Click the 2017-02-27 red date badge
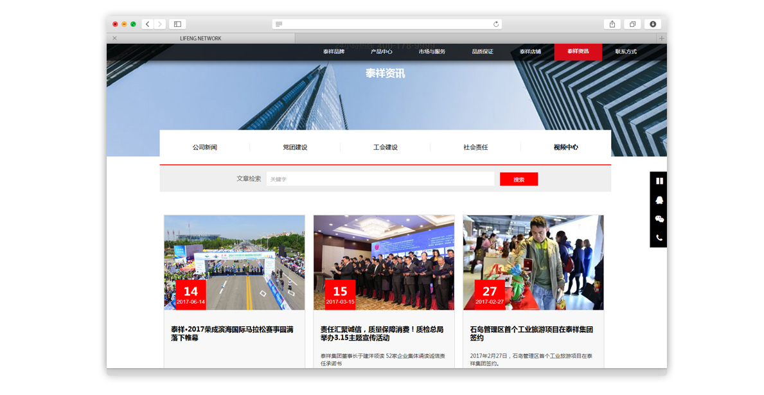The width and height of the screenshot is (764, 395). [x=490, y=295]
